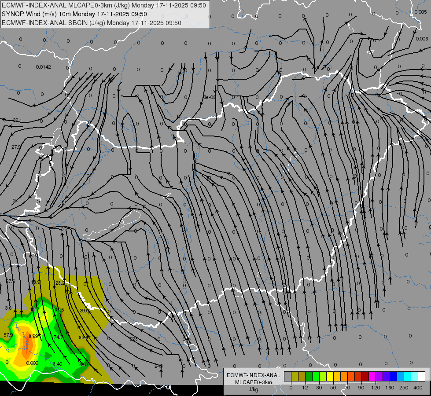The height and width of the screenshot is (396, 431).
Task: Click the legend label MLCAPE0-3km
Action: (254, 382)
